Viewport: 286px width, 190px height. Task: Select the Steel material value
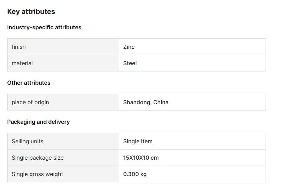(130, 63)
